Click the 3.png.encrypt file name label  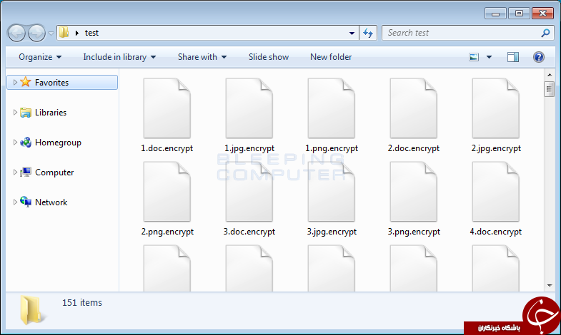click(x=414, y=232)
